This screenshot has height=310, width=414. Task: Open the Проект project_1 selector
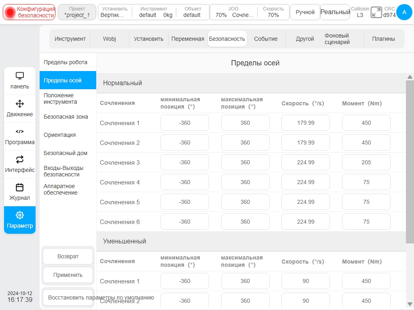pos(77,12)
